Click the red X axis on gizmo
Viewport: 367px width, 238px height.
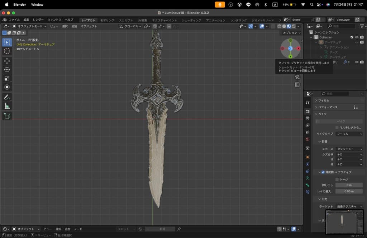pos(298,48)
